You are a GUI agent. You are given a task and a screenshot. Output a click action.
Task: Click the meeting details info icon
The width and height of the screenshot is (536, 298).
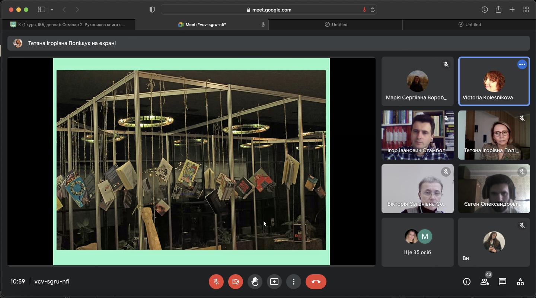tap(466, 282)
